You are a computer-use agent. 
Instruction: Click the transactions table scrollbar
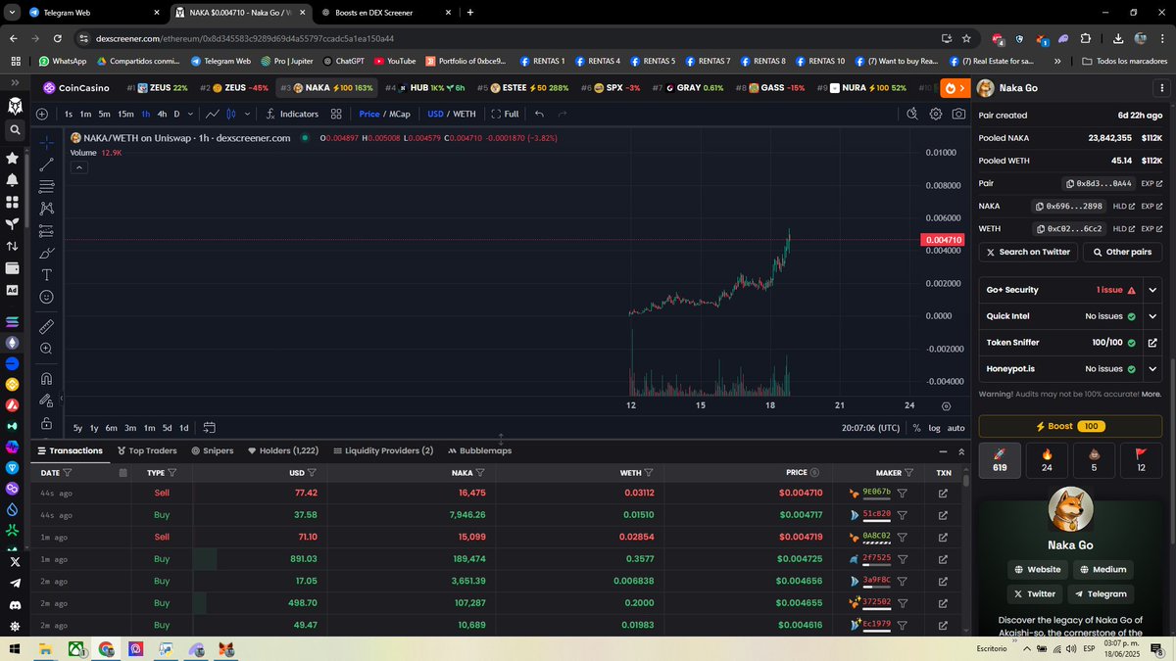(966, 480)
